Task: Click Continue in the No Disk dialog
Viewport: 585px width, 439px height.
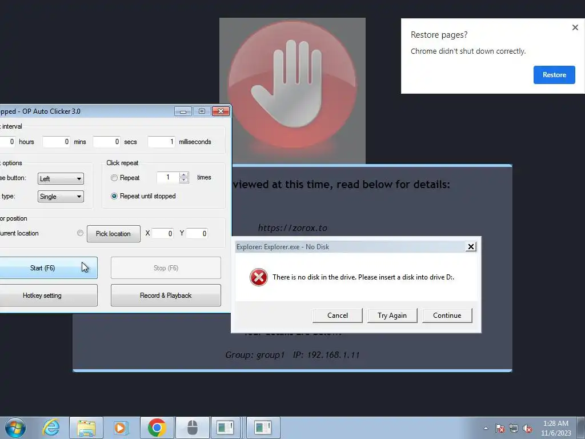Action: [447, 316]
